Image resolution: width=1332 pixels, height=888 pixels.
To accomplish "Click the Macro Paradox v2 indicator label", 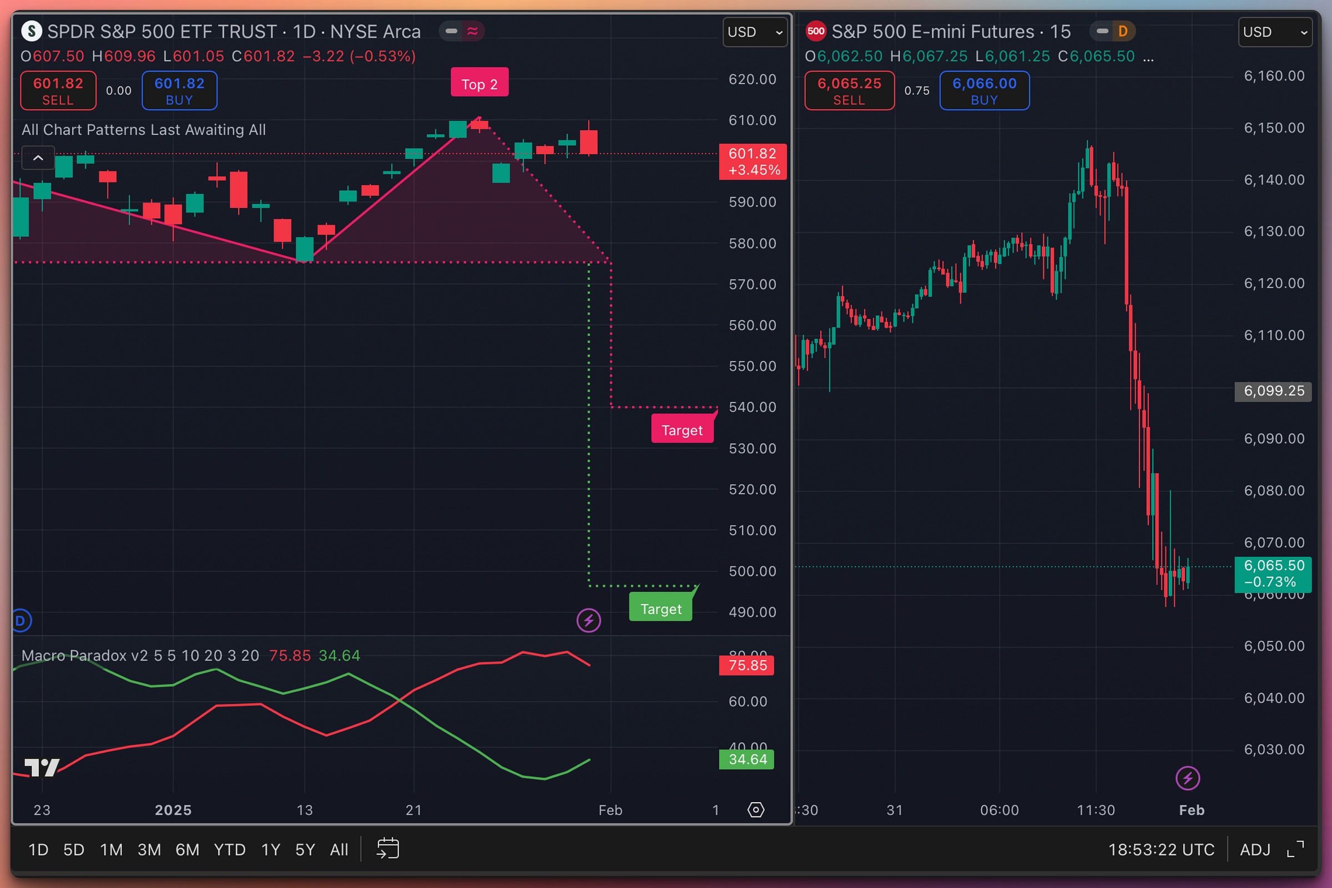I will tap(140, 655).
